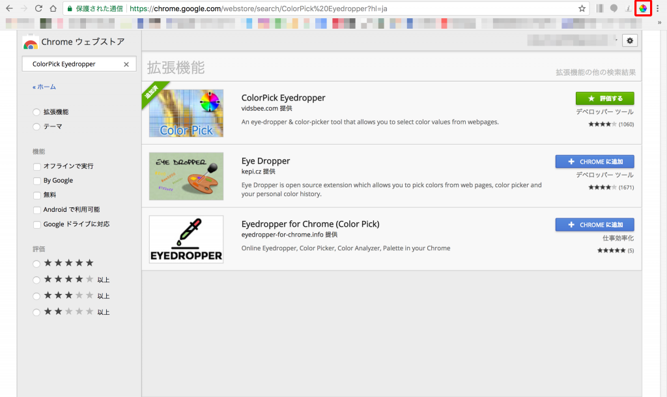Click the green 評価する button
Viewport: 667px width, 397px height.
click(605, 98)
